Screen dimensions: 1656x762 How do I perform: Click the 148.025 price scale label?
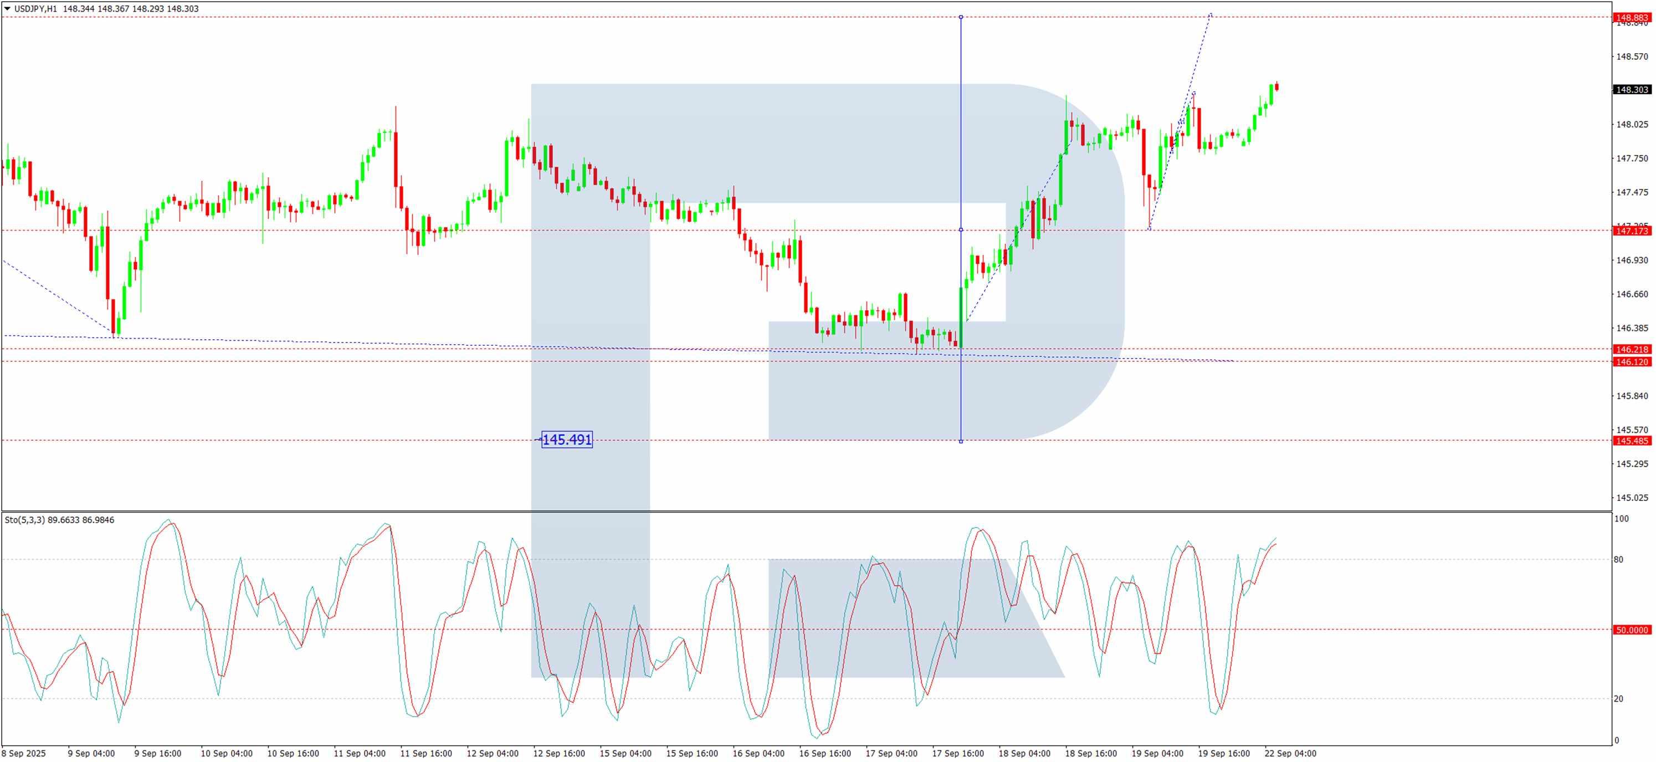click(1632, 125)
